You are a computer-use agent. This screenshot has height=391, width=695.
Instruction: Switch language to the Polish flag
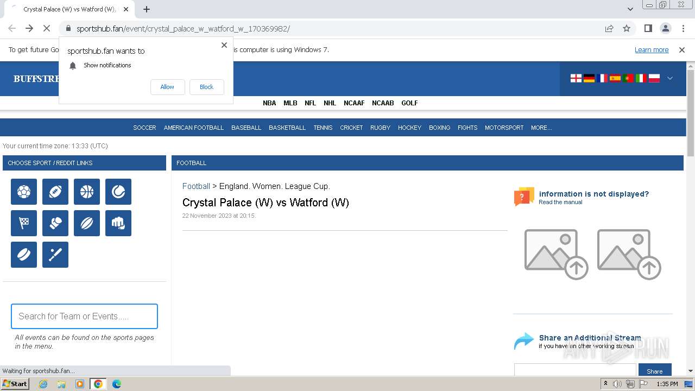[654, 78]
